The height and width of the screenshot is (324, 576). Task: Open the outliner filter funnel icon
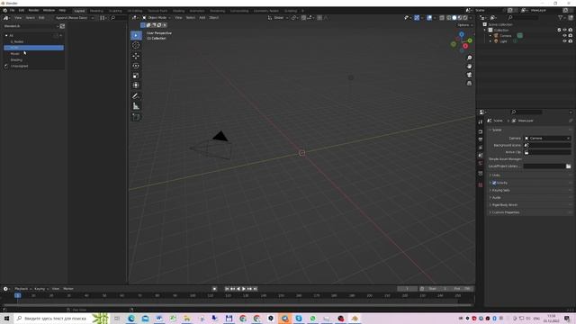click(x=561, y=18)
